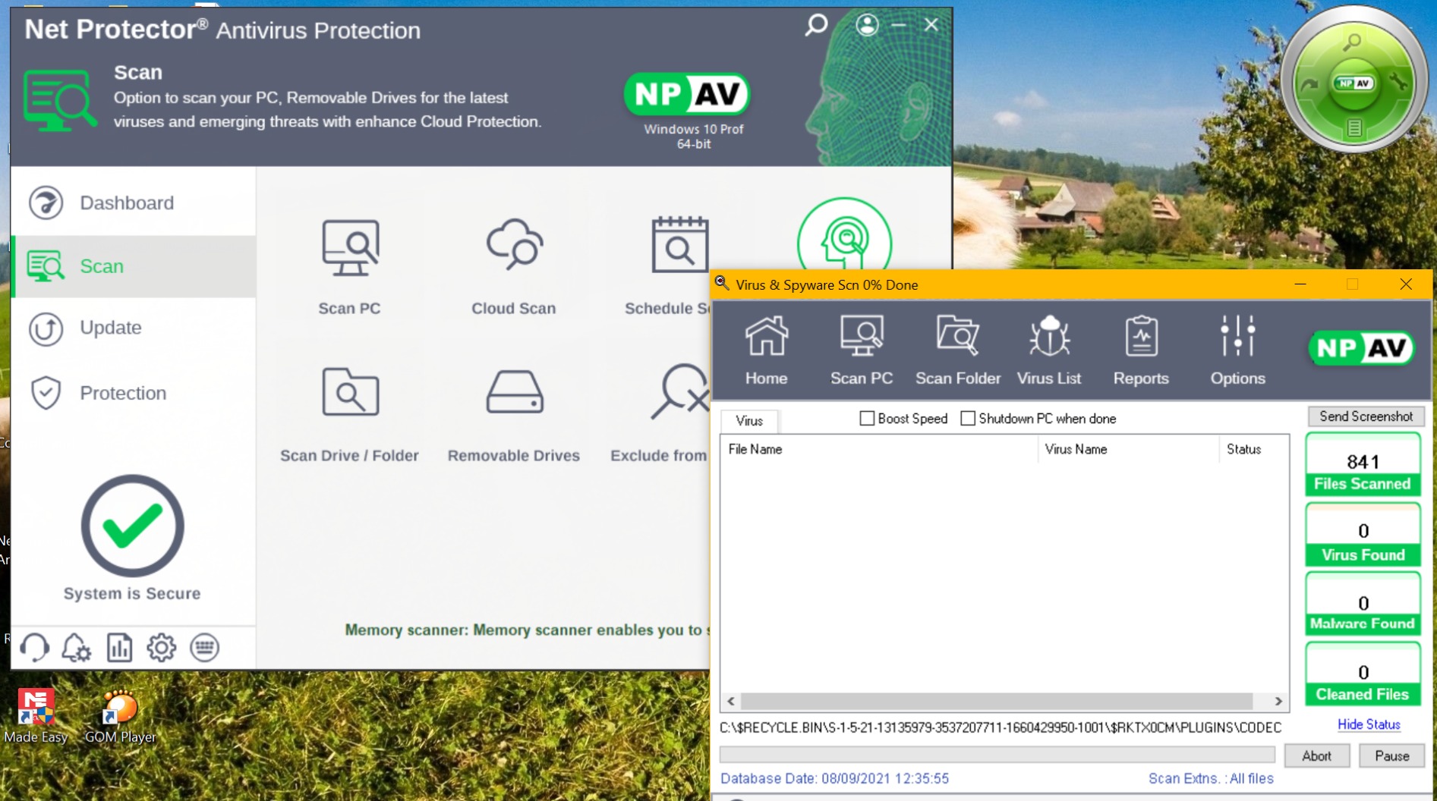Open Scan Drive / Folder
The height and width of the screenshot is (801, 1437).
tap(349, 410)
